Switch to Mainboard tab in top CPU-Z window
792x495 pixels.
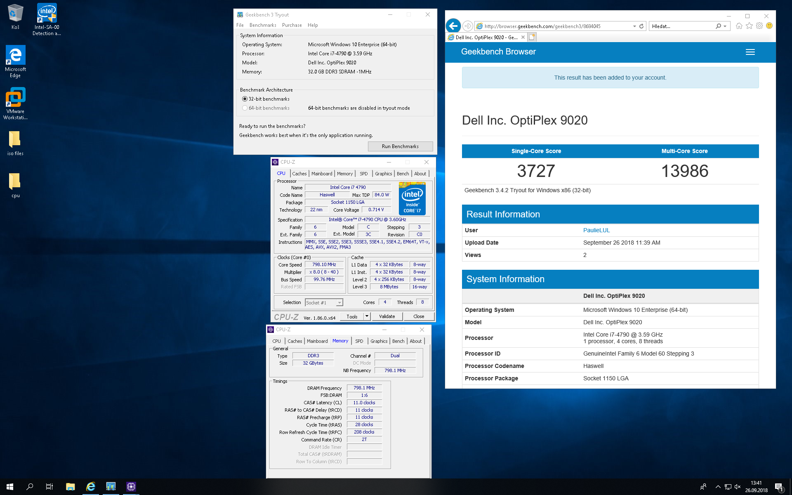click(x=322, y=174)
